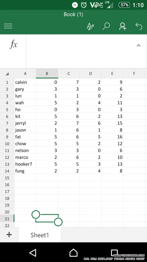Open the search magnifier tool
This screenshot has width=147, height=262.
(106, 26)
